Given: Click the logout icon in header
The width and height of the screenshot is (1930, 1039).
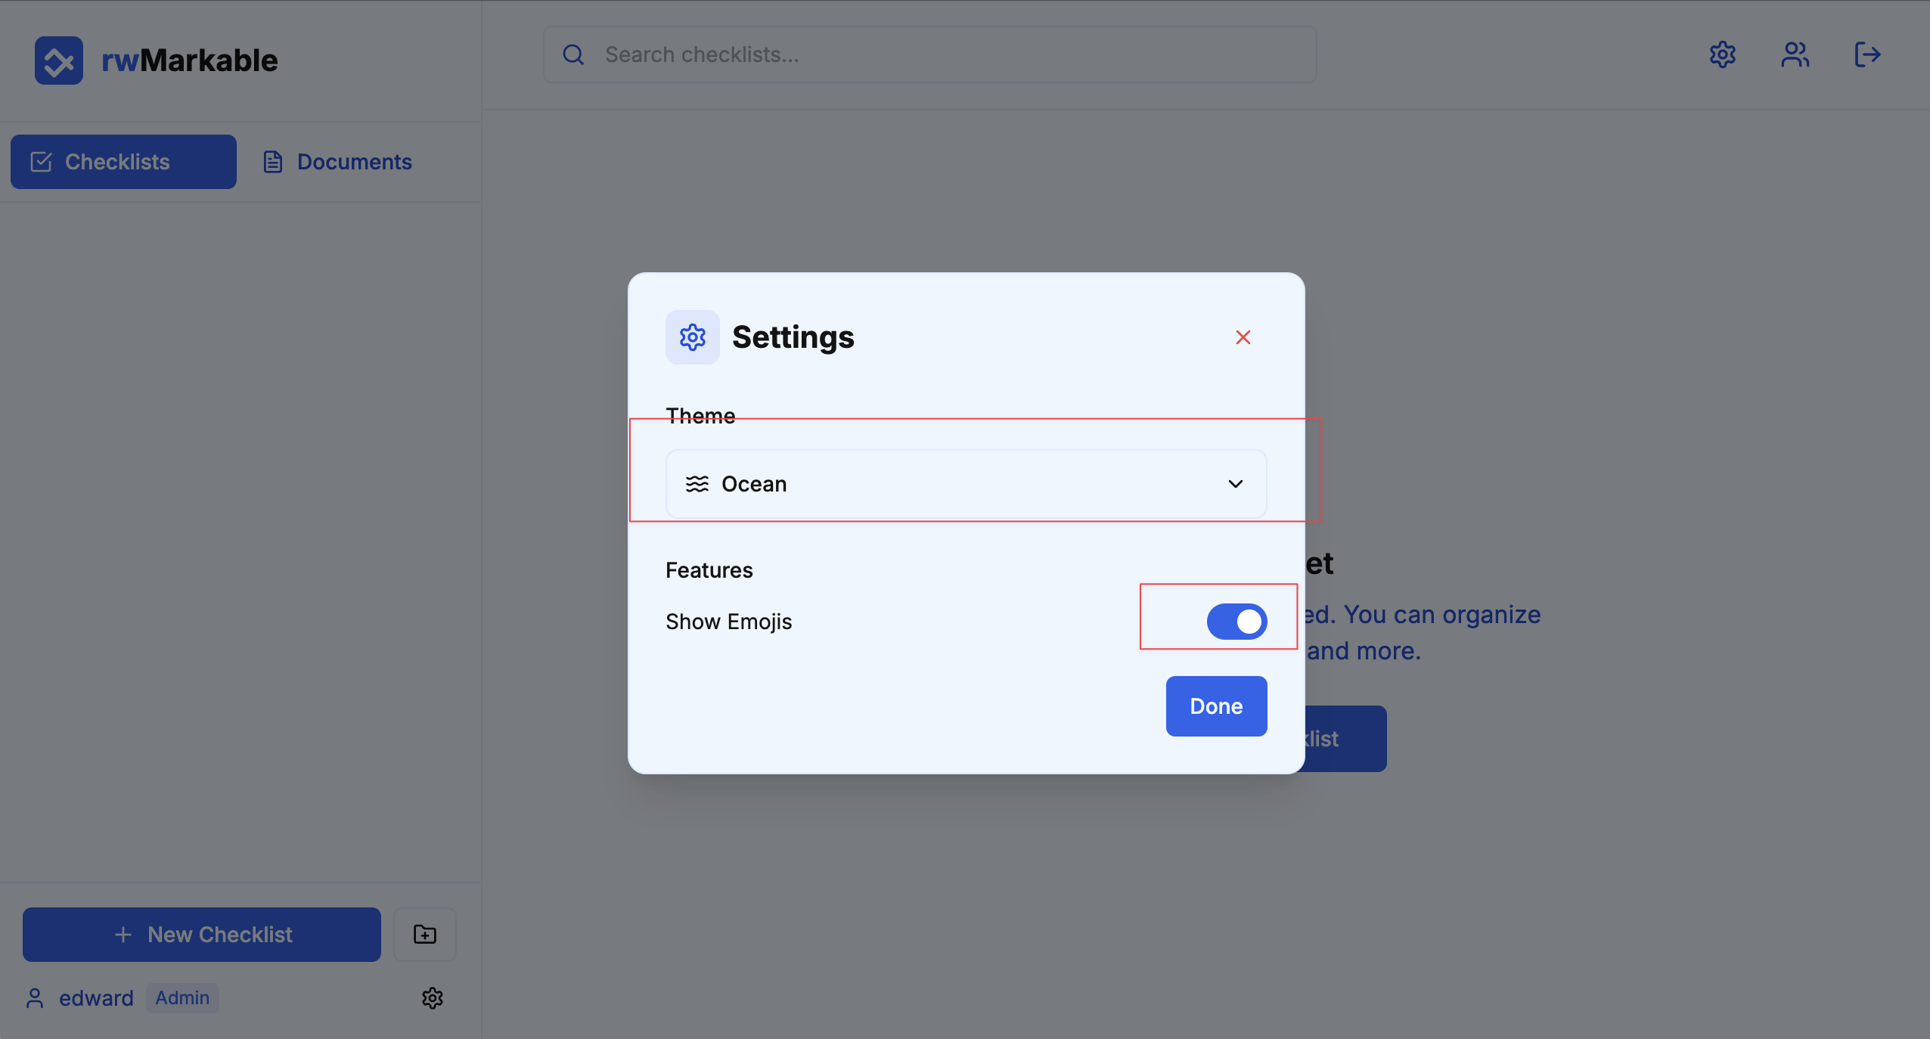Looking at the screenshot, I should 1867,54.
